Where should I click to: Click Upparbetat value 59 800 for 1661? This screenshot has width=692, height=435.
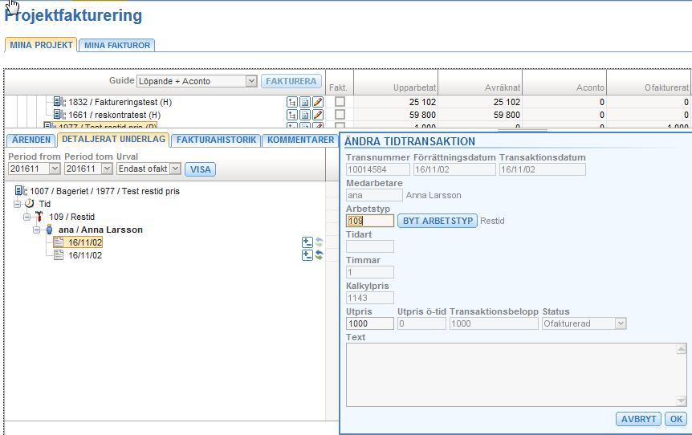click(x=422, y=115)
